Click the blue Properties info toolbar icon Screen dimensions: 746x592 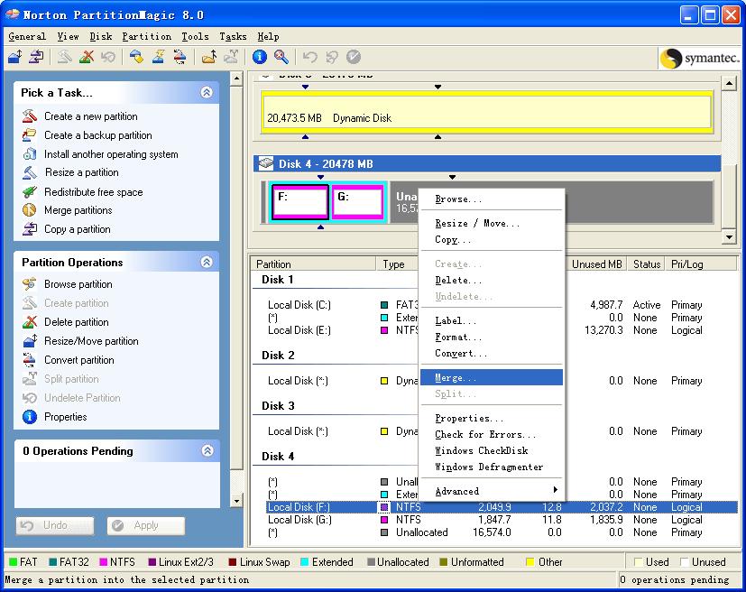260,57
